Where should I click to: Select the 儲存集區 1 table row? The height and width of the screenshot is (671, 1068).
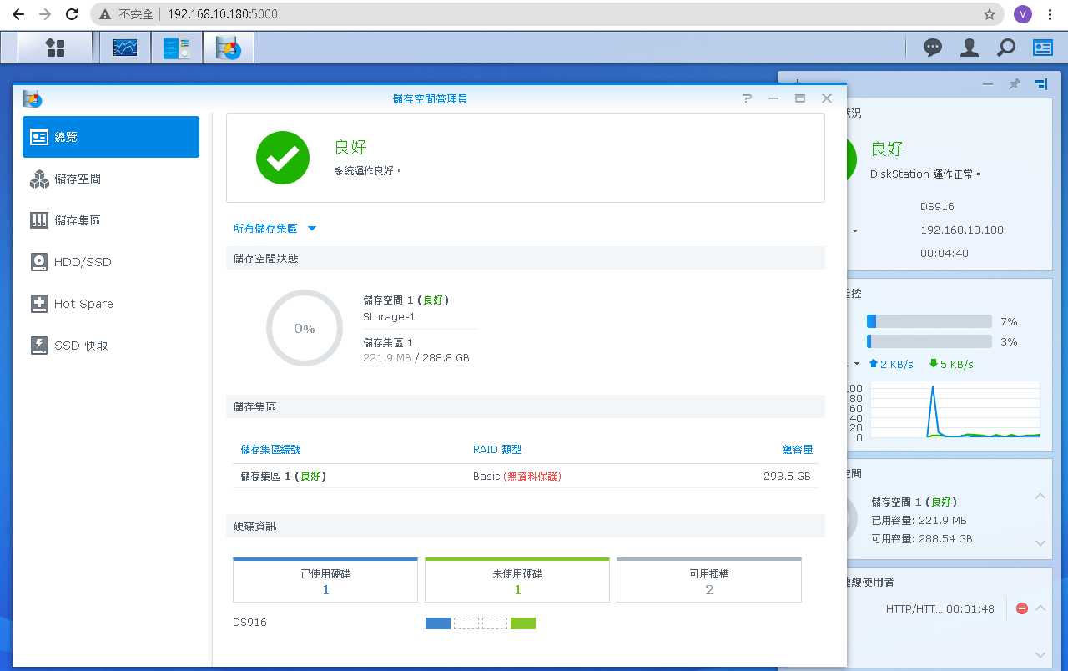point(526,476)
